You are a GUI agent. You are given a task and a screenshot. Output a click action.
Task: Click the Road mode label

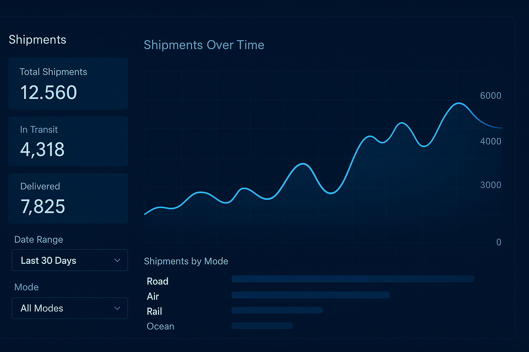pos(157,281)
